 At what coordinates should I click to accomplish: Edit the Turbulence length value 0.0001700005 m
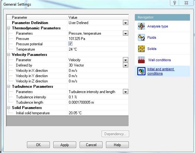pyautogui.click(x=98, y=102)
